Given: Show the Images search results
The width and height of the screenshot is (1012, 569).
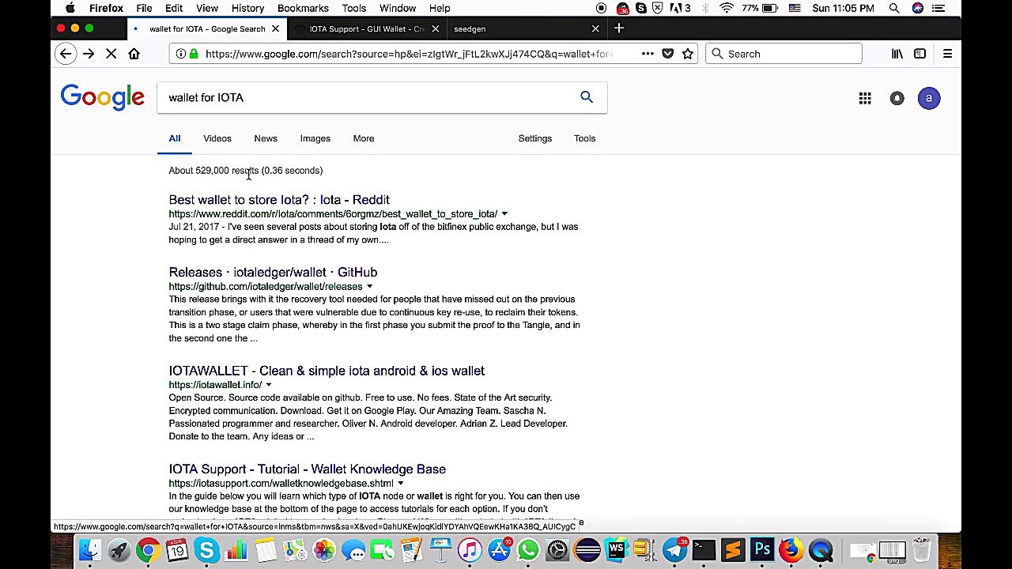Looking at the screenshot, I should coord(315,138).
